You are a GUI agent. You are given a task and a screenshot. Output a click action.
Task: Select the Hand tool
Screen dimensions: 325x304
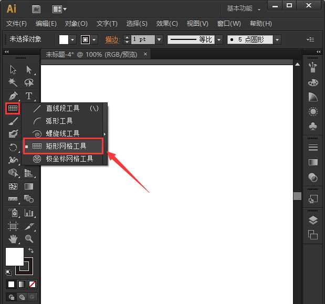[13, 239]
